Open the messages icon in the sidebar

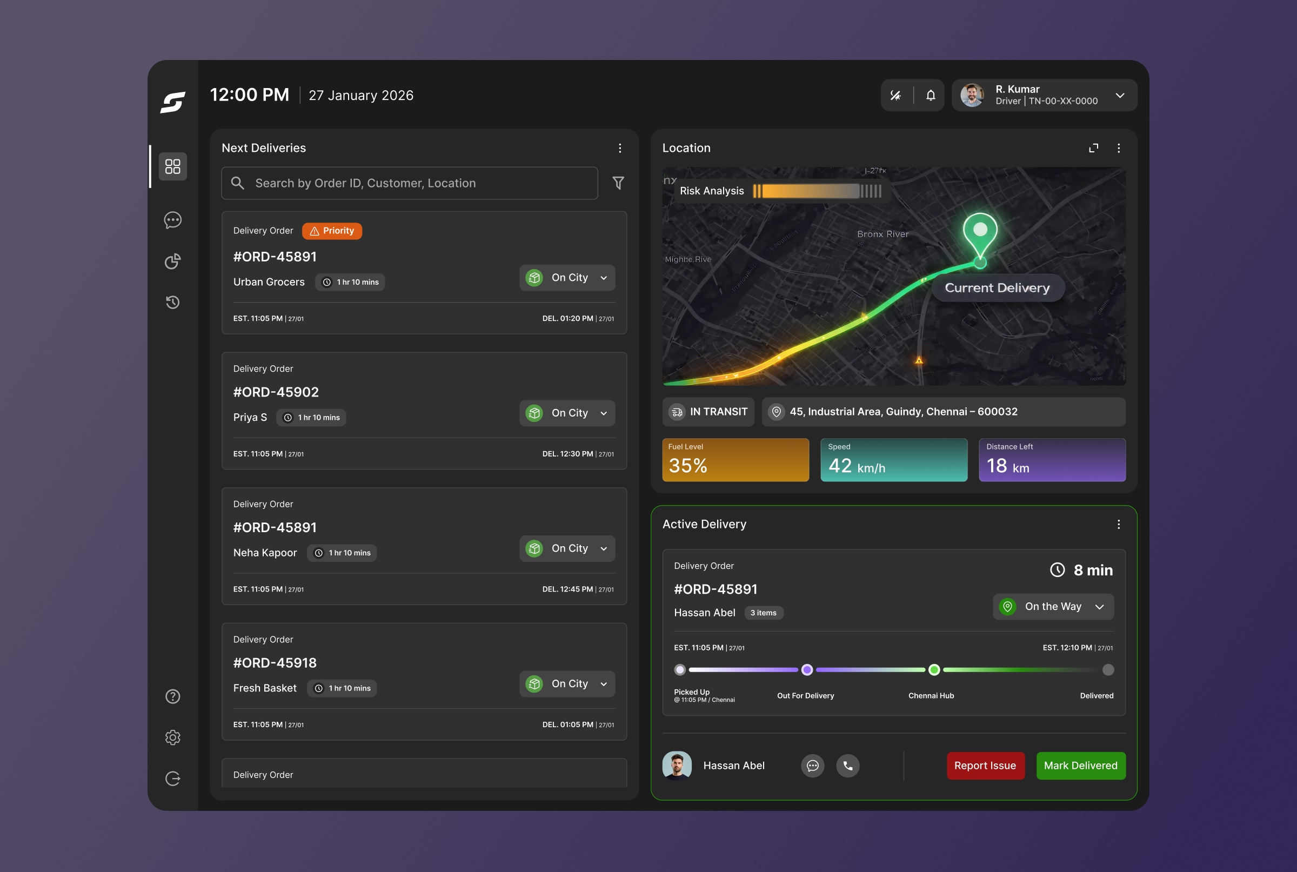[172, 220]
